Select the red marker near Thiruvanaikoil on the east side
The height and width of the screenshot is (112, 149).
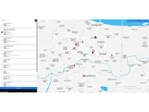112,55
